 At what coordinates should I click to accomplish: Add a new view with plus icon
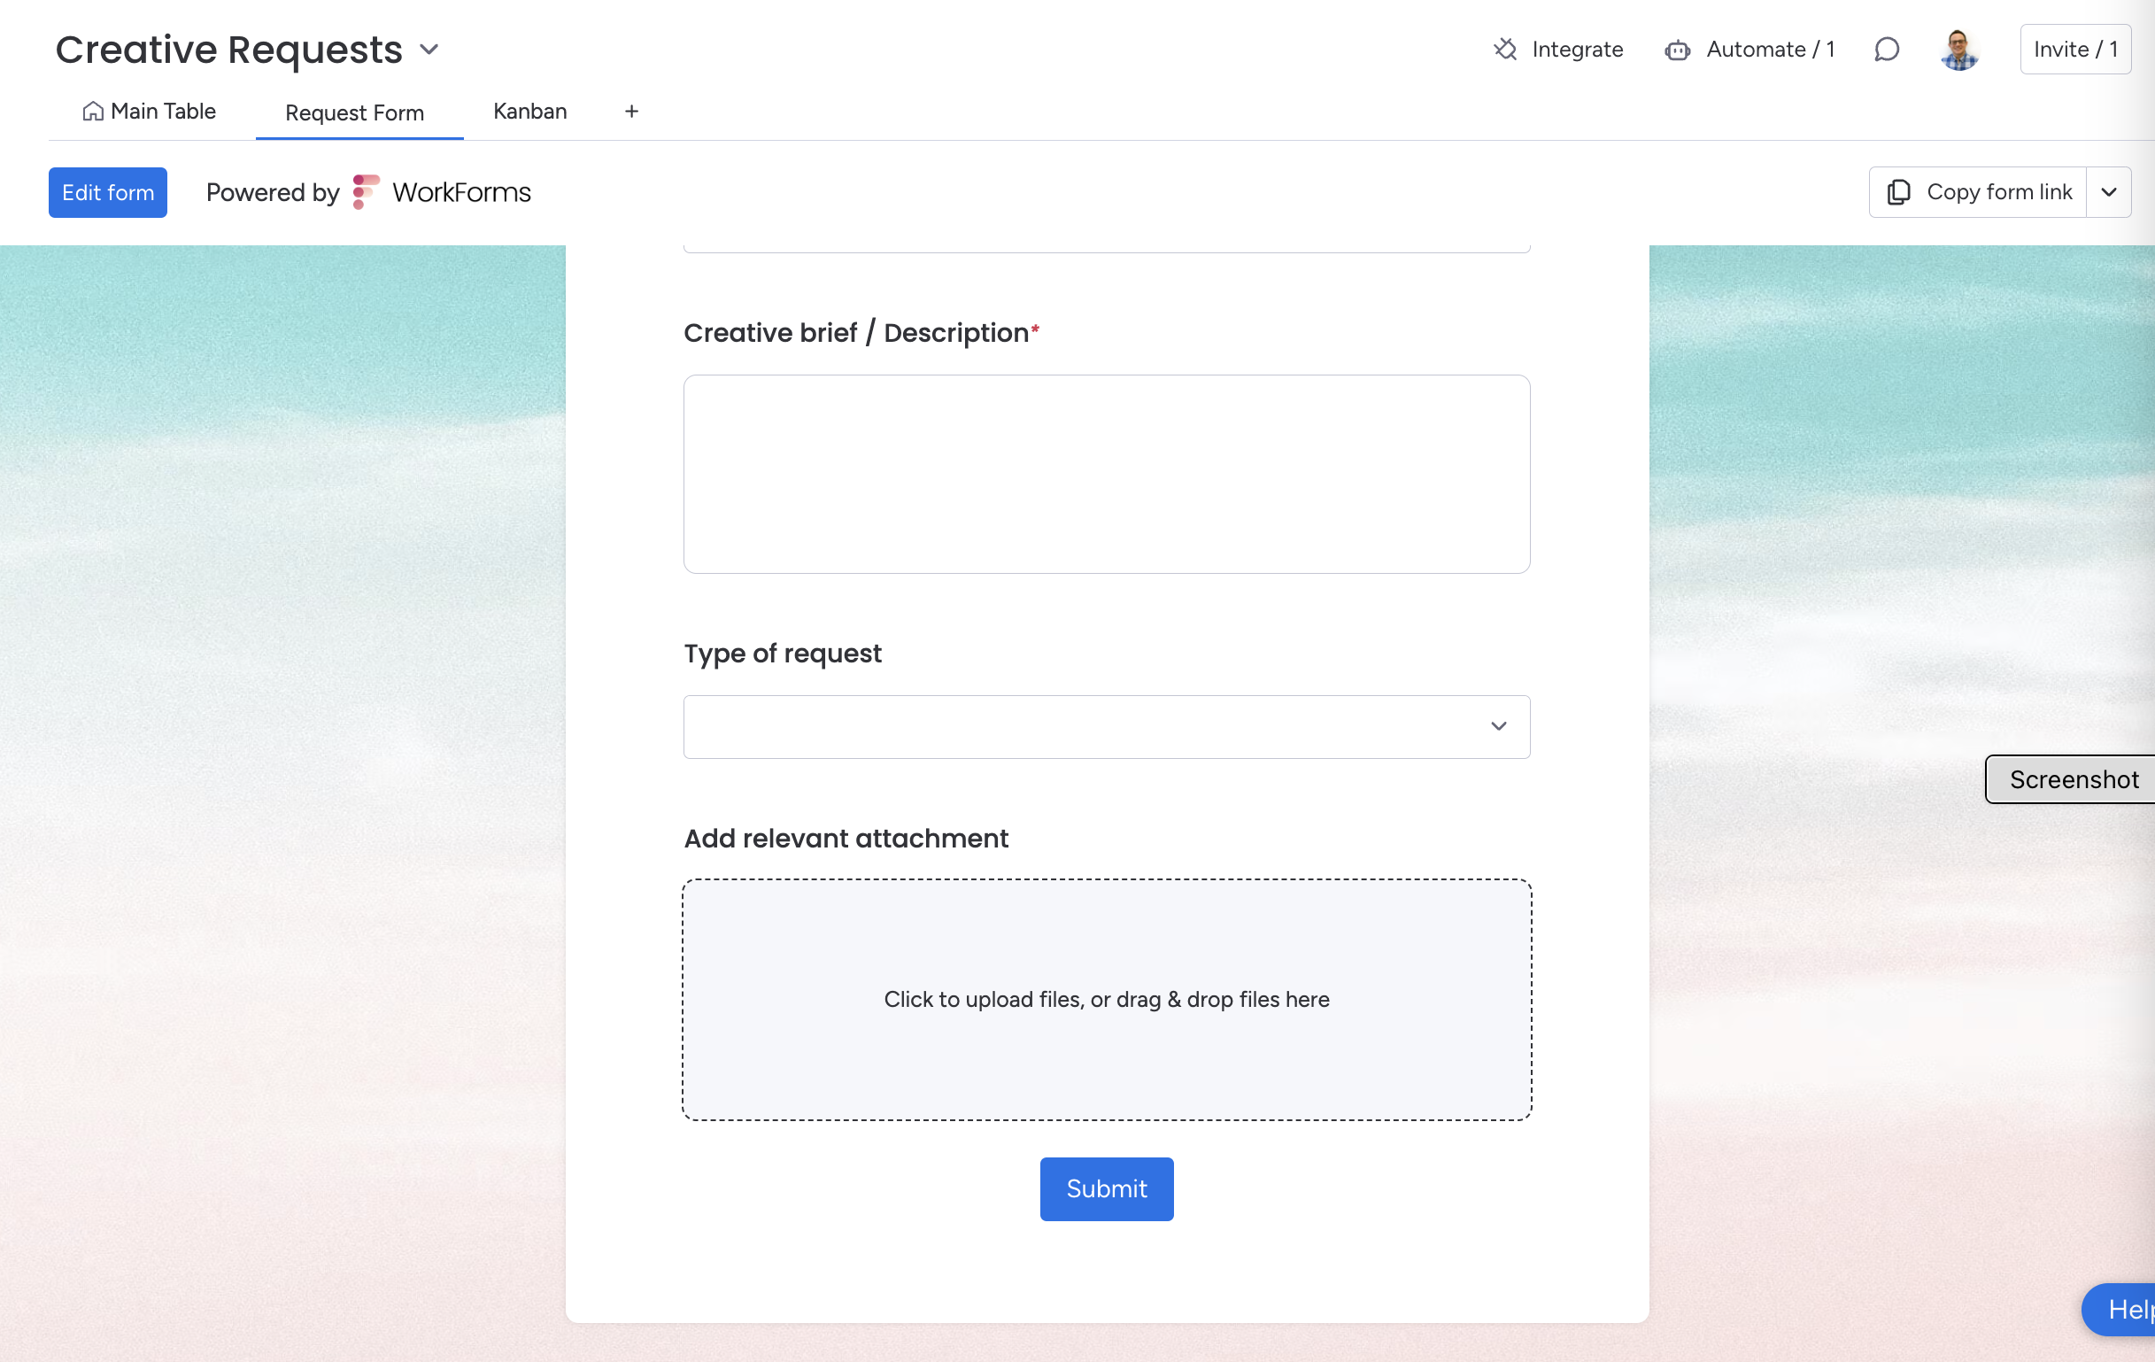(632, 111)
